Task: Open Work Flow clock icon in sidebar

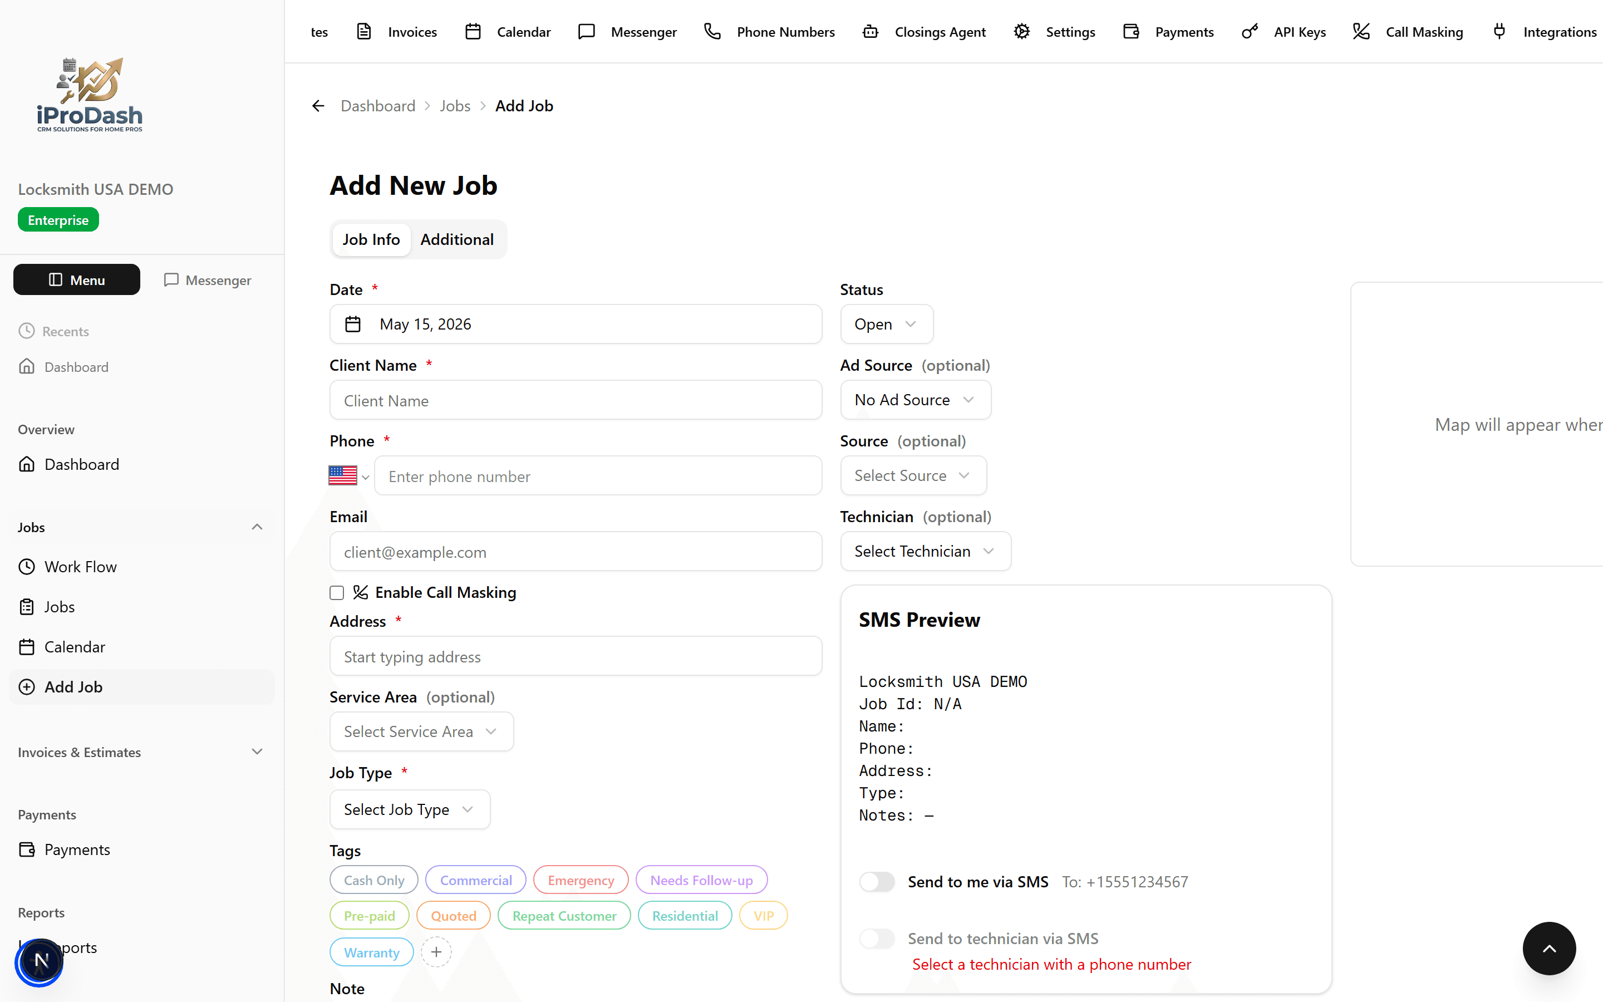Action: (27, 567)
